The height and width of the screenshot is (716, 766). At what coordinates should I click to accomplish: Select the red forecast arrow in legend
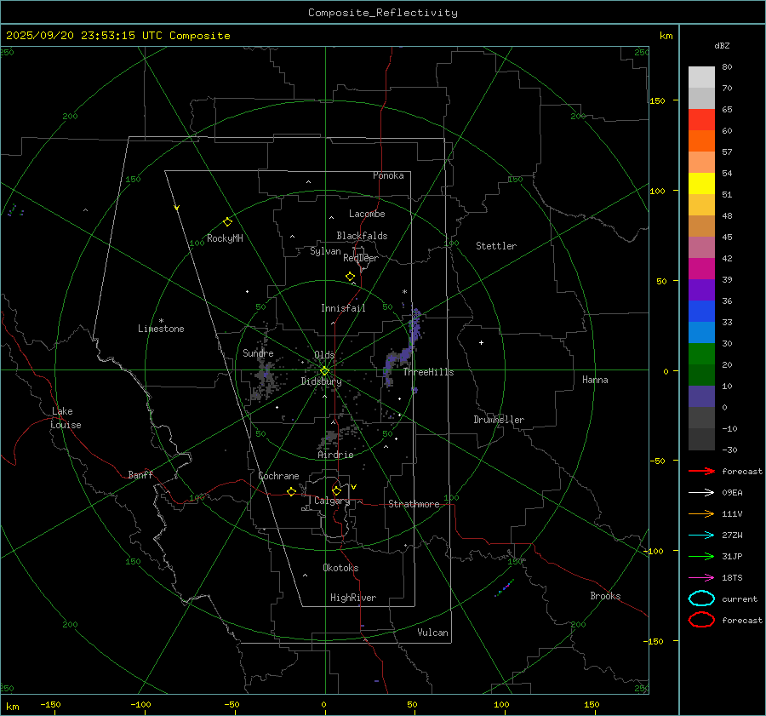coord(701,472)
